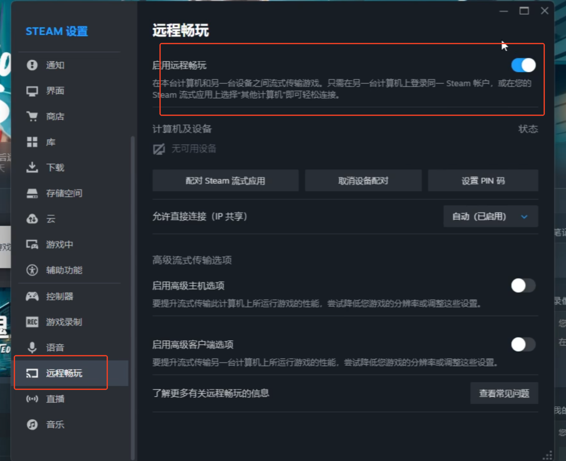Open the 直播 broadcast settings tab

click(x=55, y=399)
